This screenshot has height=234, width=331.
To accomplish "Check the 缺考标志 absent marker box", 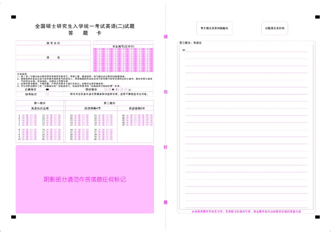I will pos(47,94).
